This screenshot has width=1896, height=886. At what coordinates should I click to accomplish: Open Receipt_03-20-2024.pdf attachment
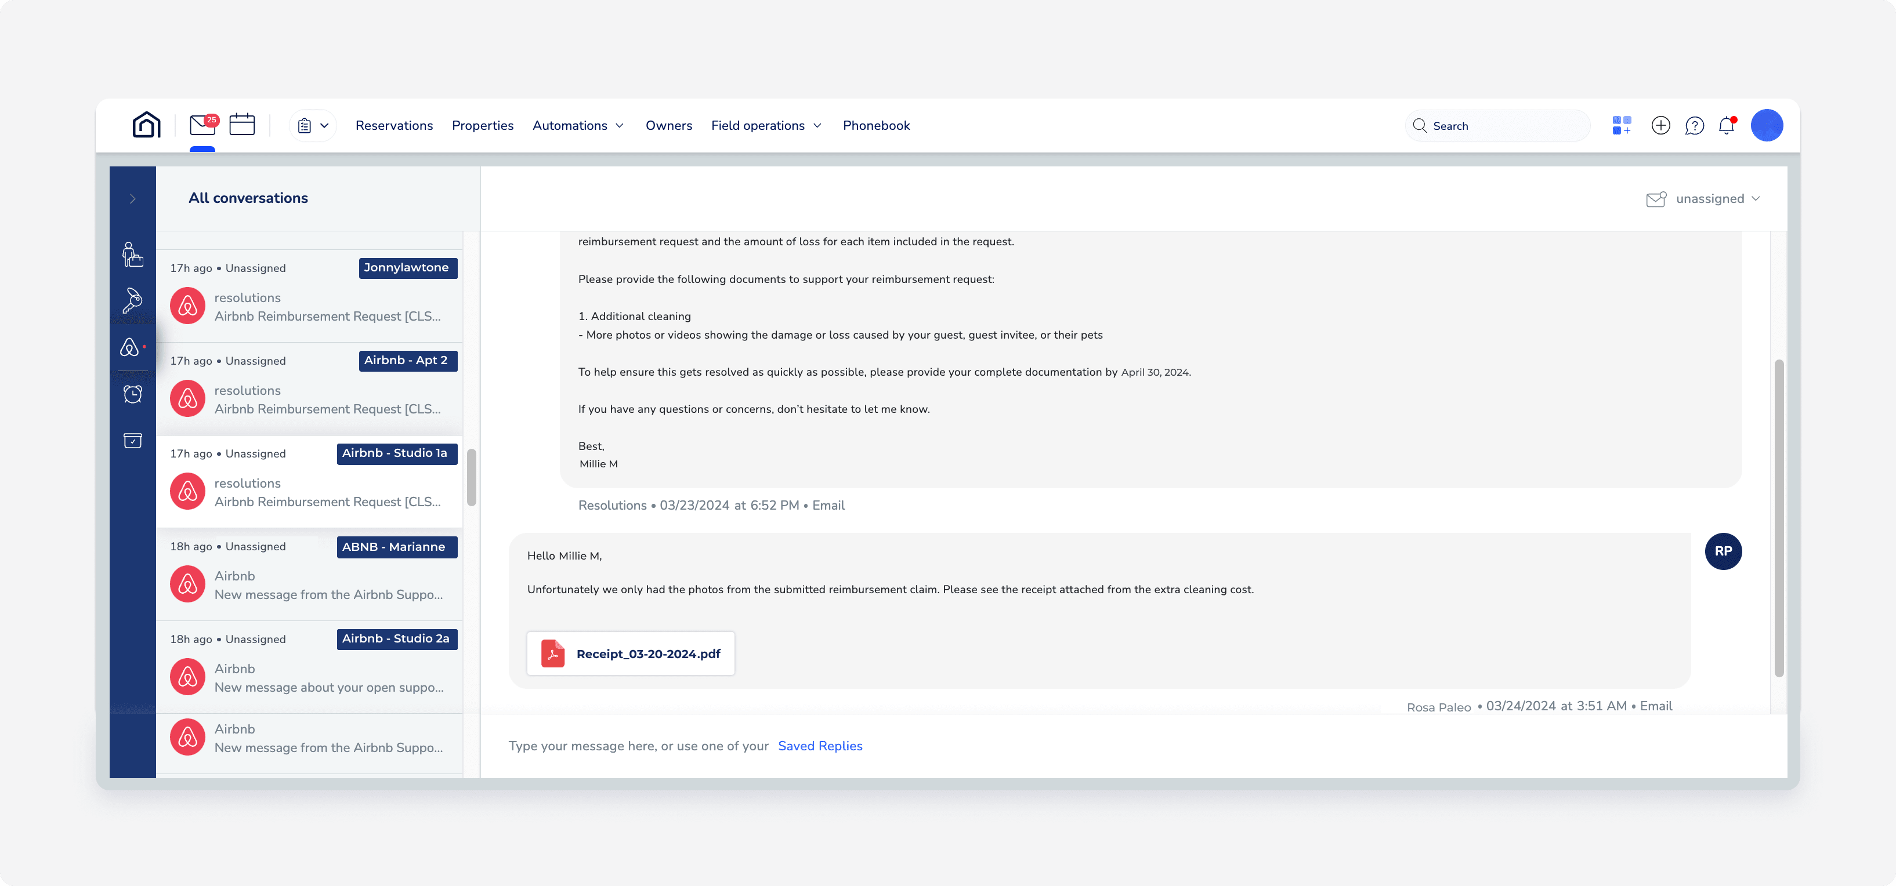click(631, 653)
